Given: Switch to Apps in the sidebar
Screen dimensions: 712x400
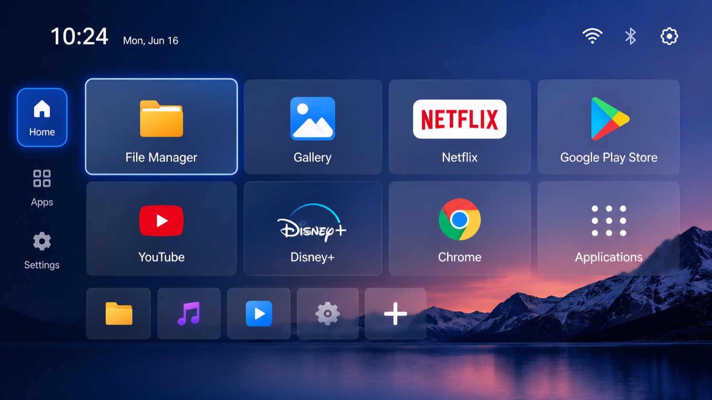Looking at the screenshot, I should click(42, 188).
